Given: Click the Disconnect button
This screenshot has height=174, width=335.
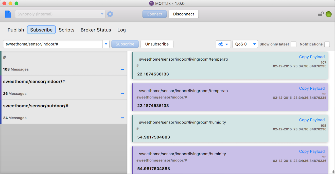Looking at the screenshot, I should click(183, 14).
